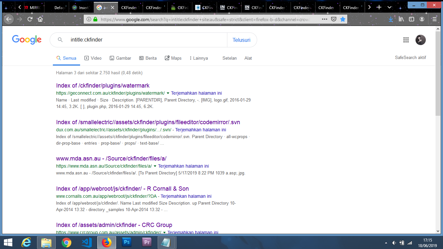Open the Firefox home page icon

click(40, 19)
